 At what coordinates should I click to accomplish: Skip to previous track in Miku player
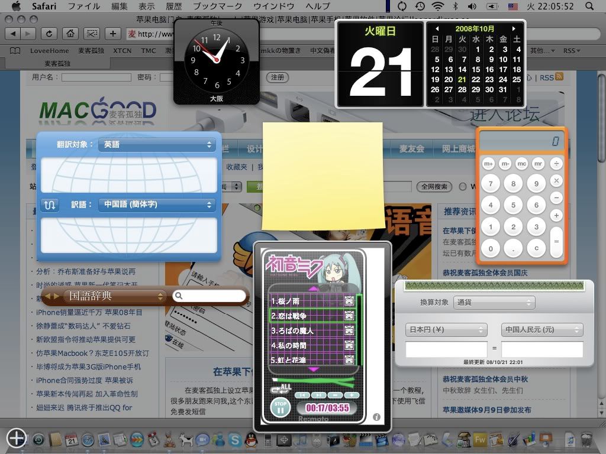[302, 395]
